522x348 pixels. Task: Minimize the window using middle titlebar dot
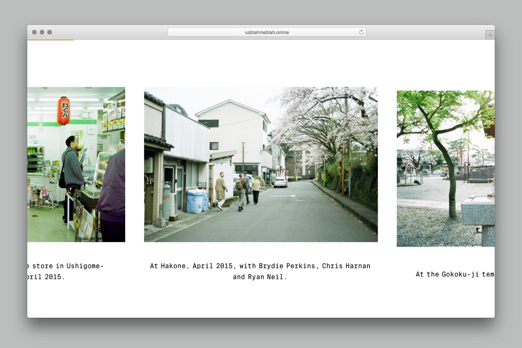click(42, 32)
